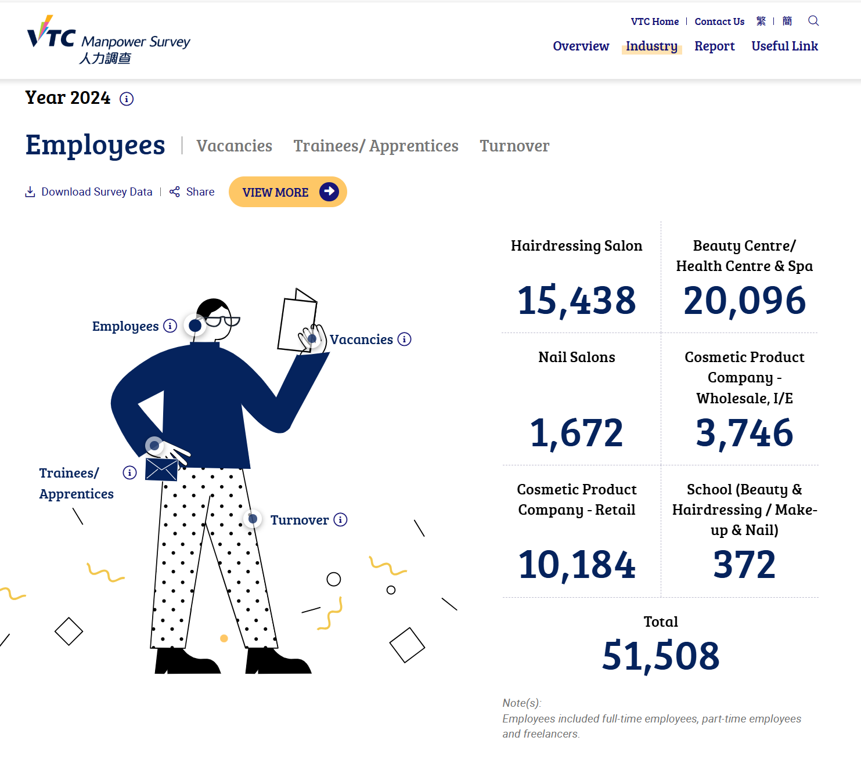Select the hotspot dot on figure's head
Viewport: 861px width, 766px height.
pos(196,326)
